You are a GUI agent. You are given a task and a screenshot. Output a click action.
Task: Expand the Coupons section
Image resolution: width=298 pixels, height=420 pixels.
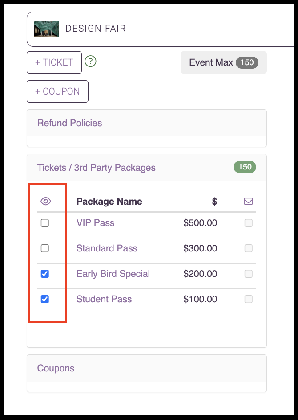click(x=56, y=368)
